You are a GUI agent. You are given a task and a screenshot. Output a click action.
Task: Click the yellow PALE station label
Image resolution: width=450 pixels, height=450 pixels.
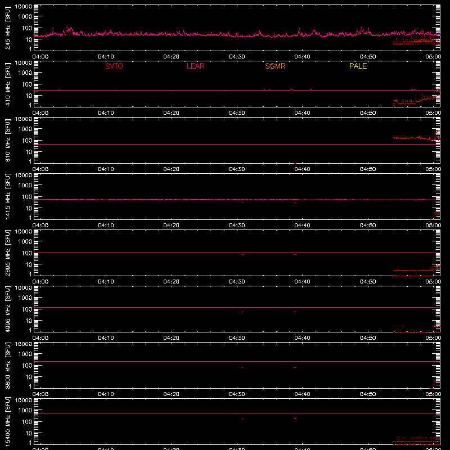(358, 66)
